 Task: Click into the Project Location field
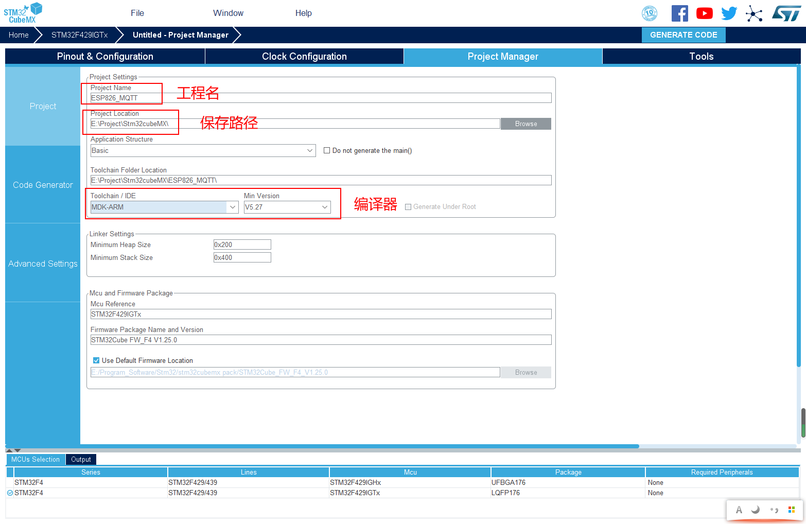point(295,124)
